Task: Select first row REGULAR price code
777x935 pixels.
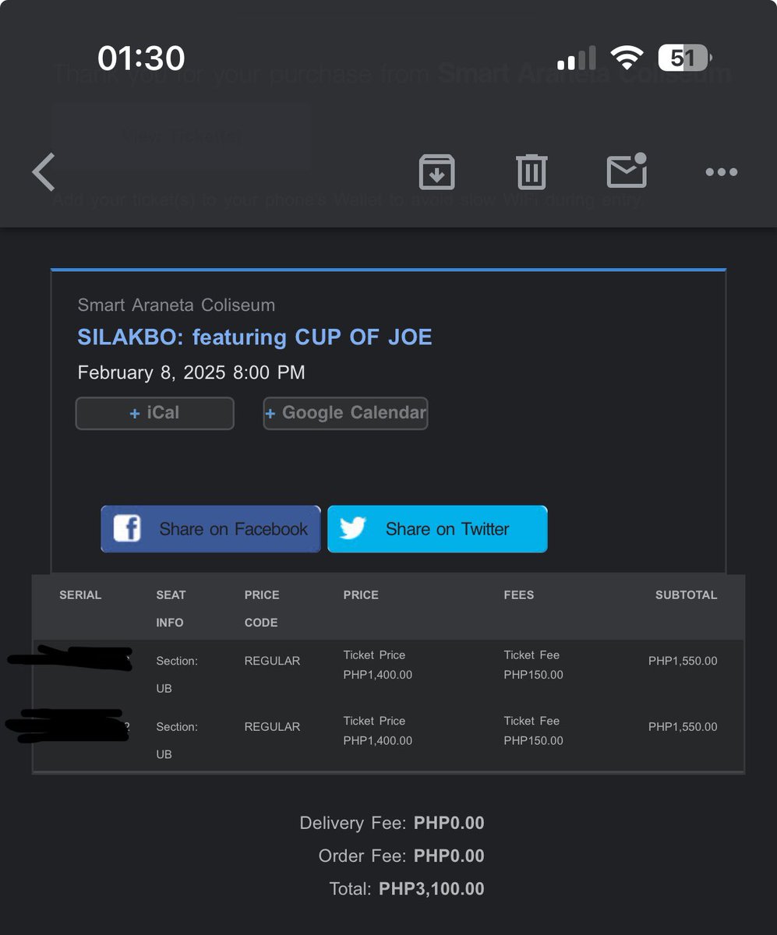Action: click(x=272, y=661)
